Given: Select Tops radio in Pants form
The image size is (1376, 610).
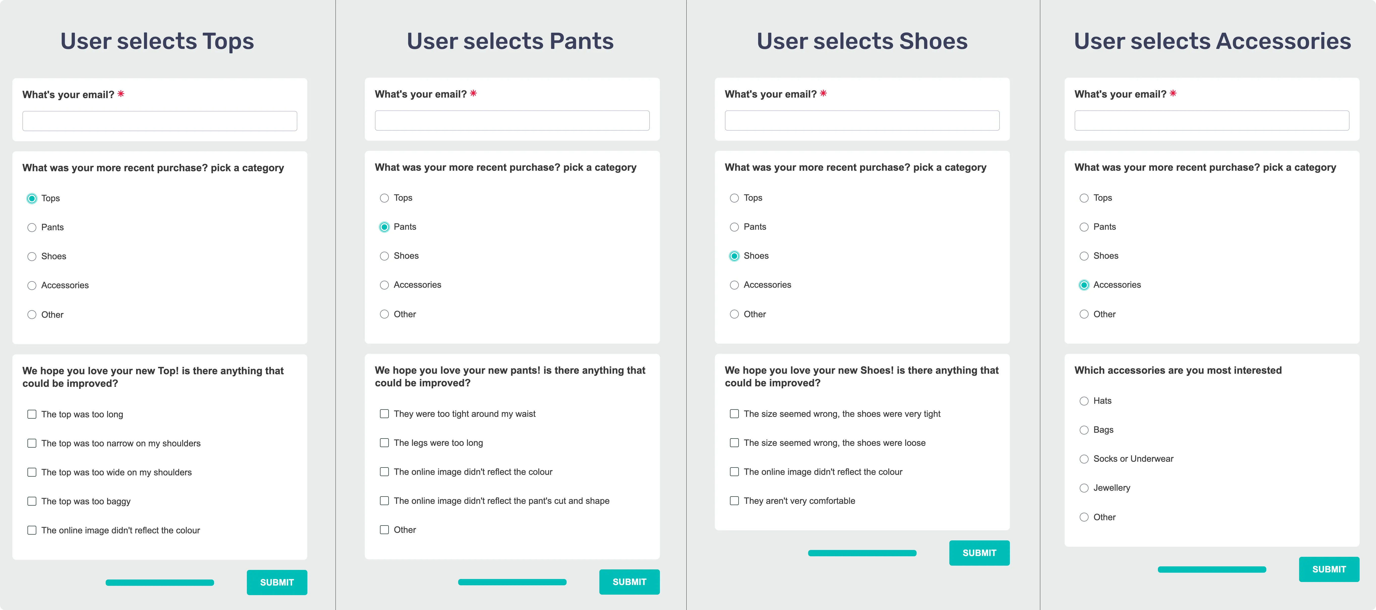Looking at the screenshot, I should pyautogui.click(x=384, y=198).
